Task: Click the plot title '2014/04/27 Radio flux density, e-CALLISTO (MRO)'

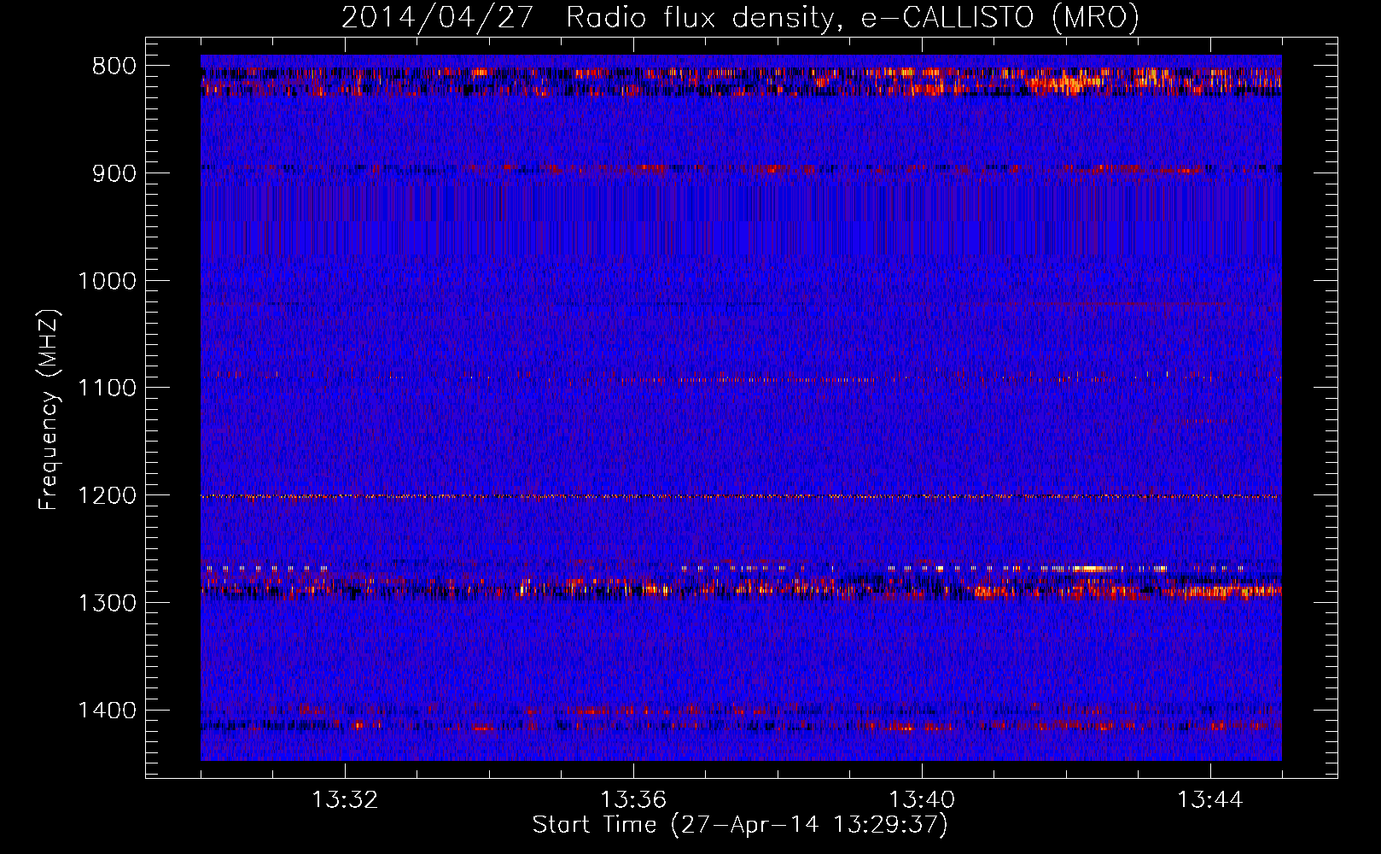Action: (740, 17)
